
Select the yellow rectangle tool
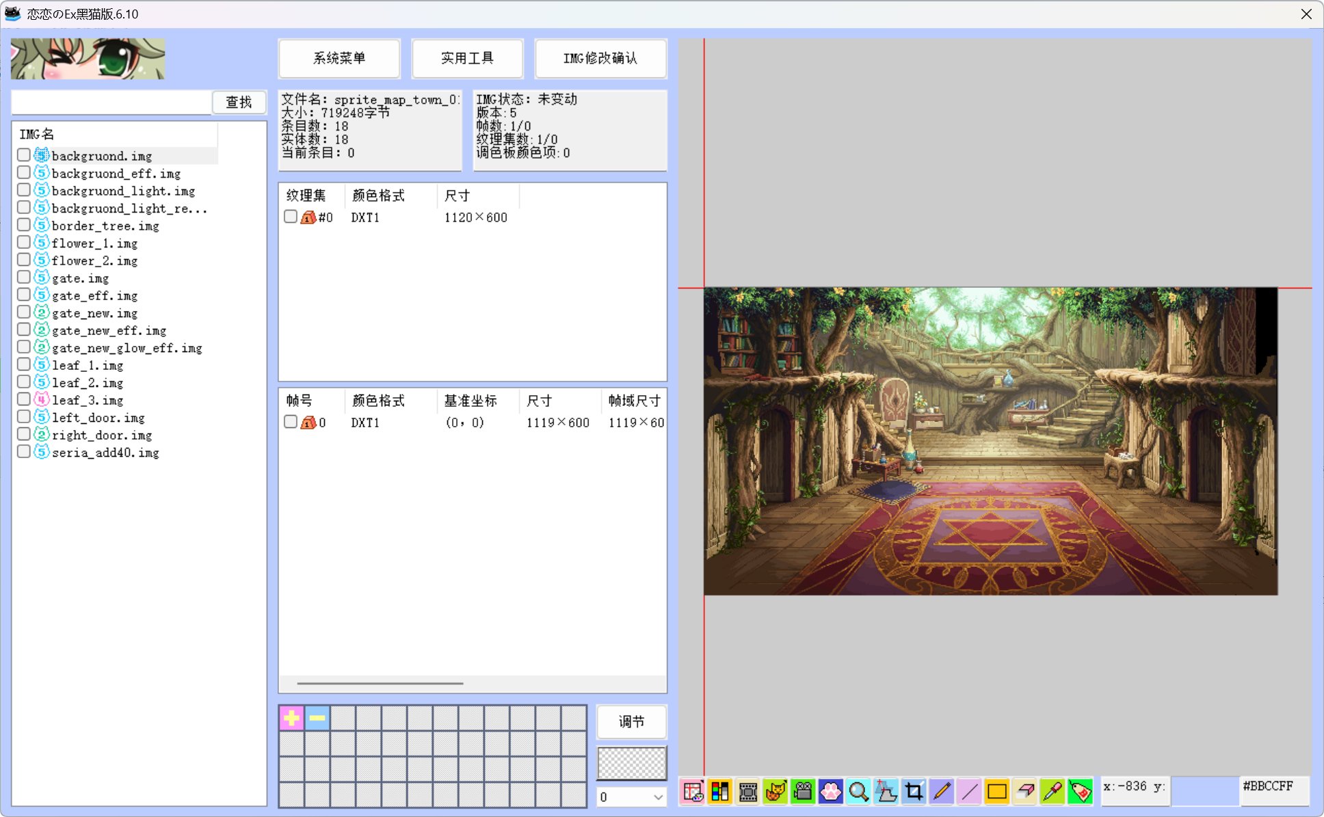(997, 792)
